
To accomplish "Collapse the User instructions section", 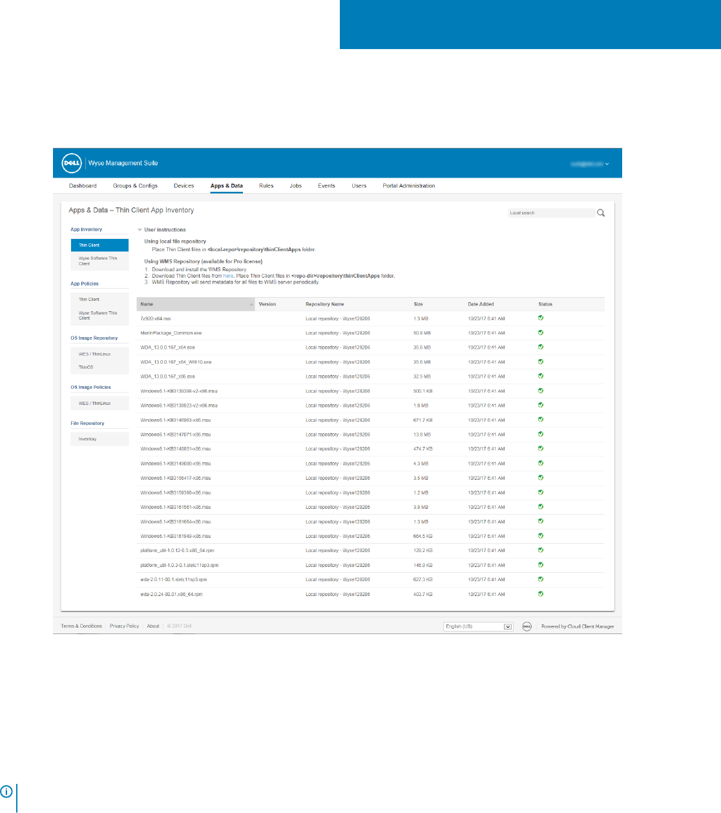I will (140, 230).
